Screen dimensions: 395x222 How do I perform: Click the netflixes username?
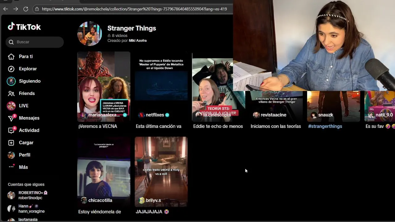click(x=155, y=115)
